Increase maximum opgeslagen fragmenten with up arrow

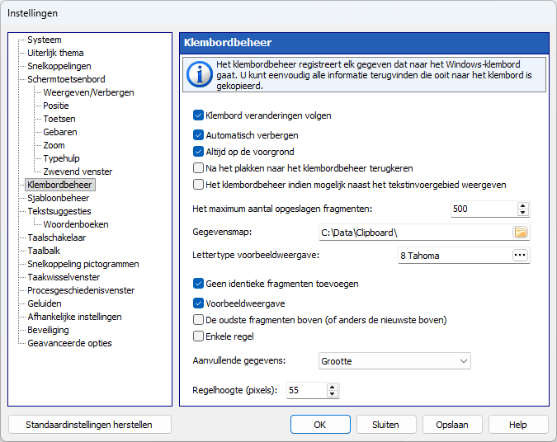click(522, 205)
